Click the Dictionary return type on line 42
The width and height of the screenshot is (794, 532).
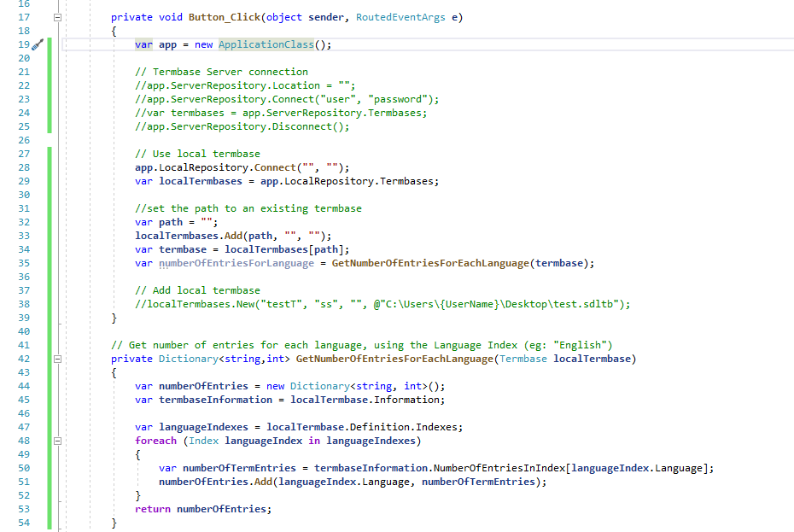[x=189, y=360]
